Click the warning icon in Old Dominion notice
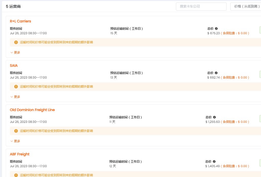This screenshot has height=177, width=261. 16,131
